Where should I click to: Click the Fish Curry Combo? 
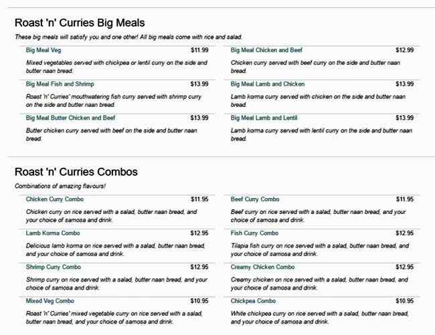pyautogui.click(x=254, y=233)
